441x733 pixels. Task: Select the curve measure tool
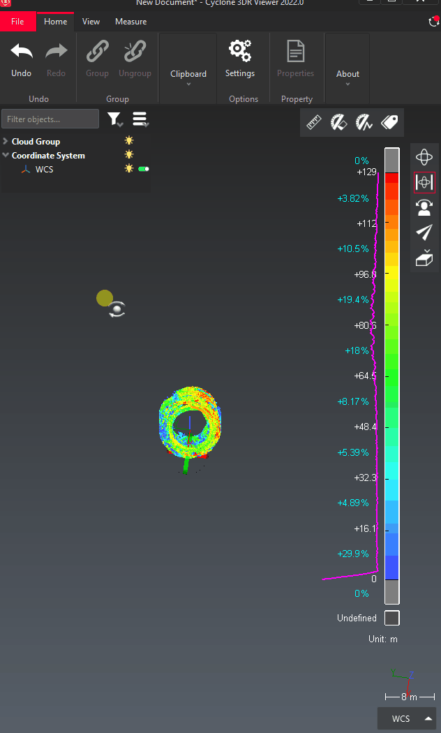pyautogui.click(x=364, y=122)
